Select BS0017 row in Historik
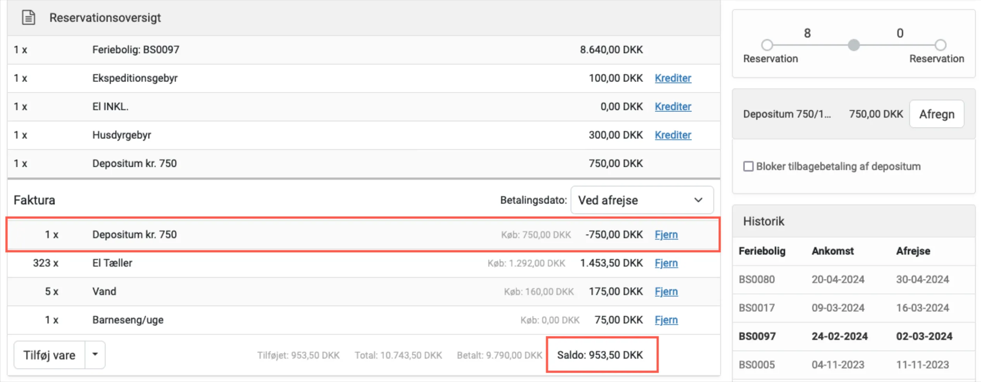 [x=757, y=308]
